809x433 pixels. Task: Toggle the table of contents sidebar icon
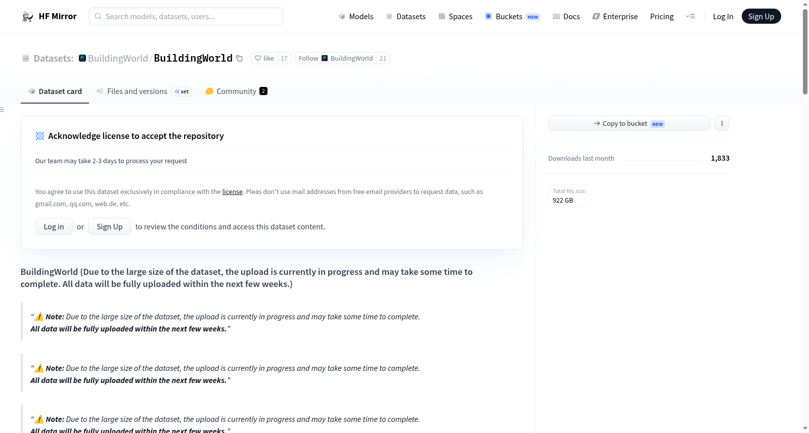[3, 110]
